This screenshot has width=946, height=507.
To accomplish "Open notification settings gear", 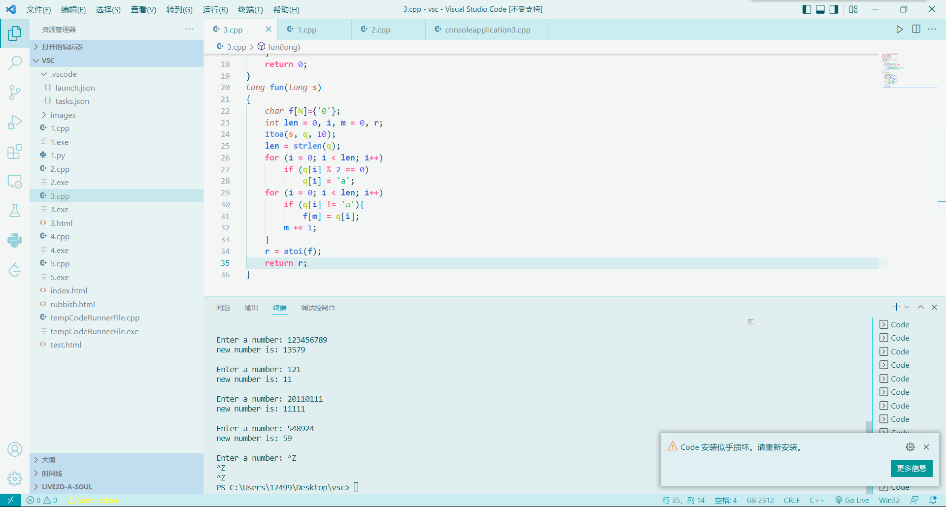I will (910, 447).
